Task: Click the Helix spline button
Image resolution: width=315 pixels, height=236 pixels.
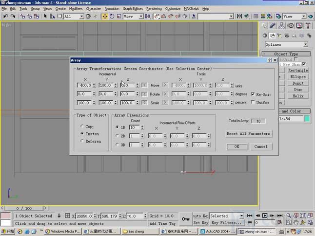Action: 298,96
